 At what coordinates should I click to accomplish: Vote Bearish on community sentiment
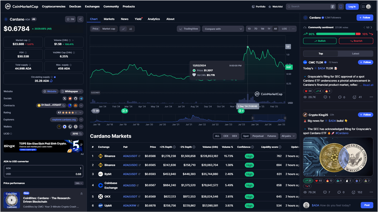pyautogui.click(x=356, y=41)
